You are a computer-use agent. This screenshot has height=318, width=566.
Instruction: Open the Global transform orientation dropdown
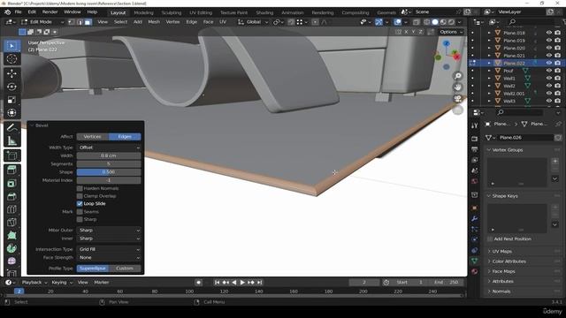(x=254, y=22)
